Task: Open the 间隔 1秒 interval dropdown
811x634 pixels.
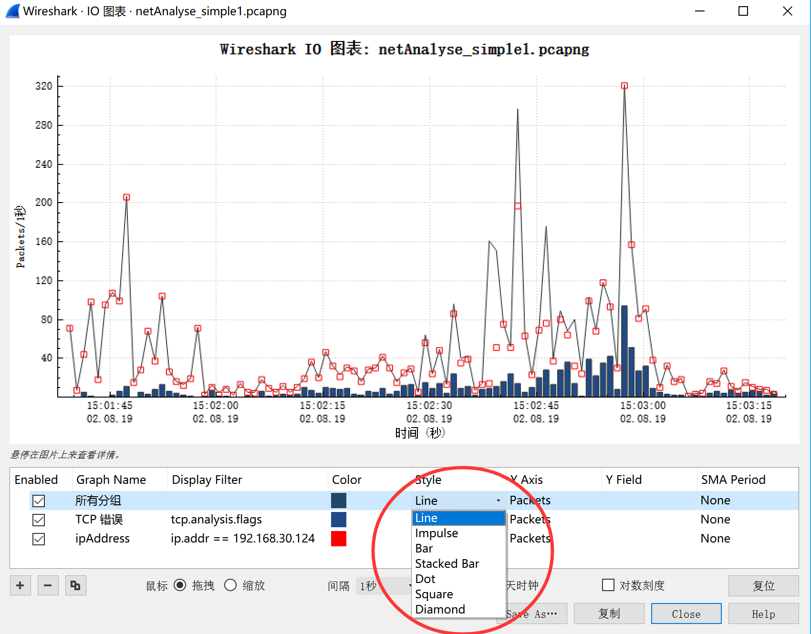Action: click(384, 586)
